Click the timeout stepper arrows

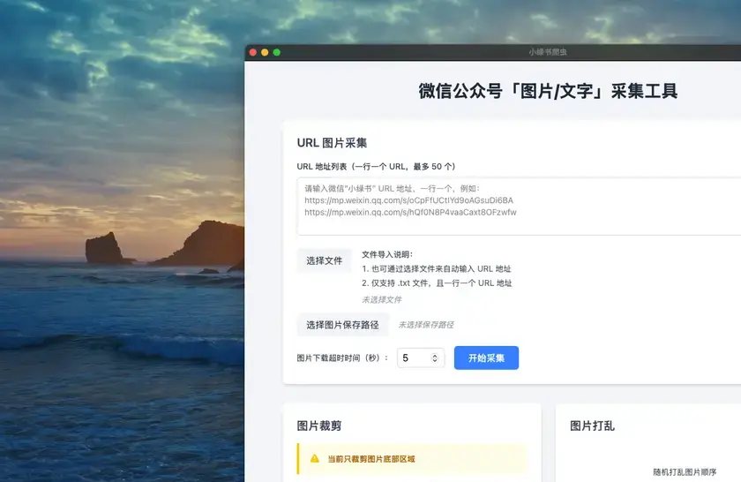coord(435,358)
